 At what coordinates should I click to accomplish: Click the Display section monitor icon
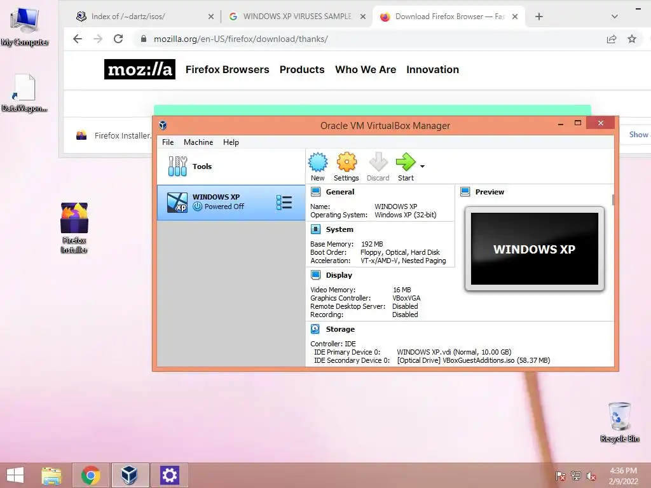point(315,274)
